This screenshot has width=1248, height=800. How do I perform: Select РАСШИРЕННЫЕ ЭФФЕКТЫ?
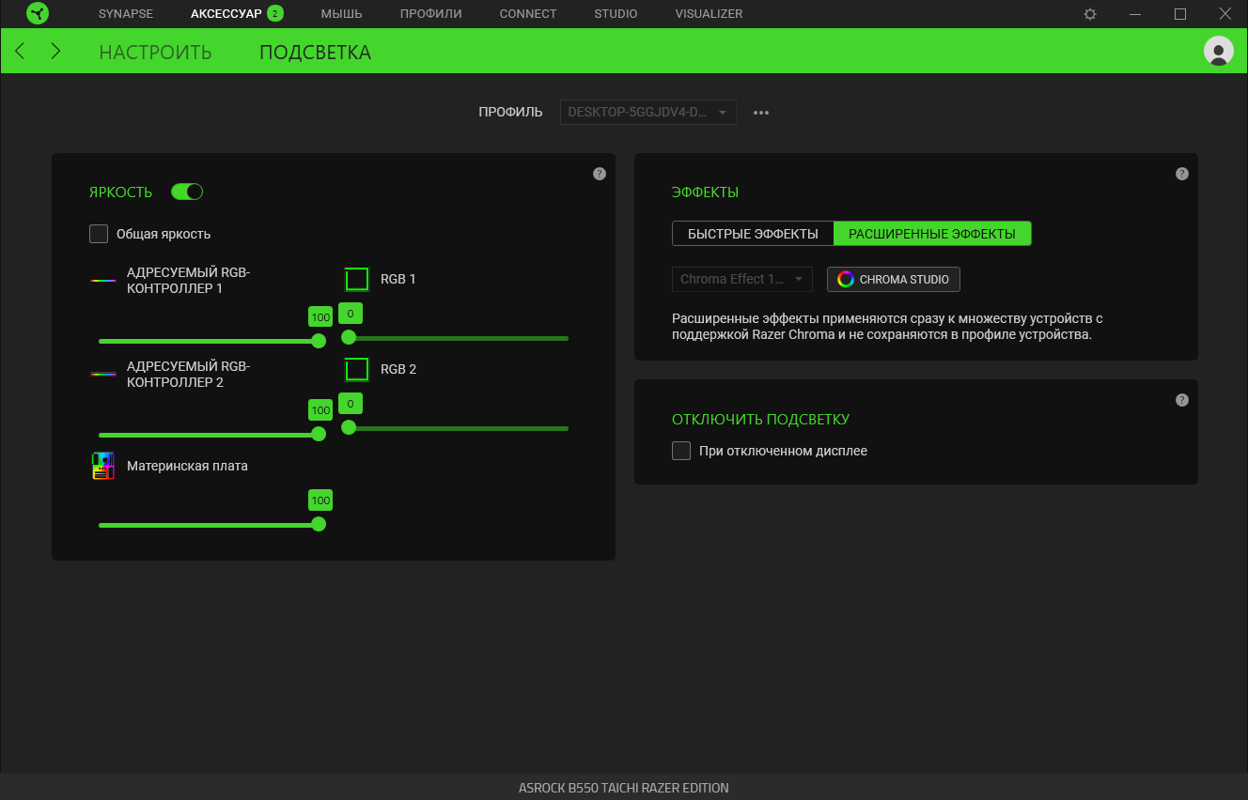pyautogui.click(x=932, y=234)
